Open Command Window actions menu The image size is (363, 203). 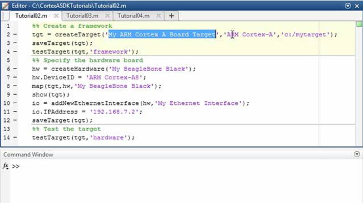pyautogui.click(x=357, y=154)
